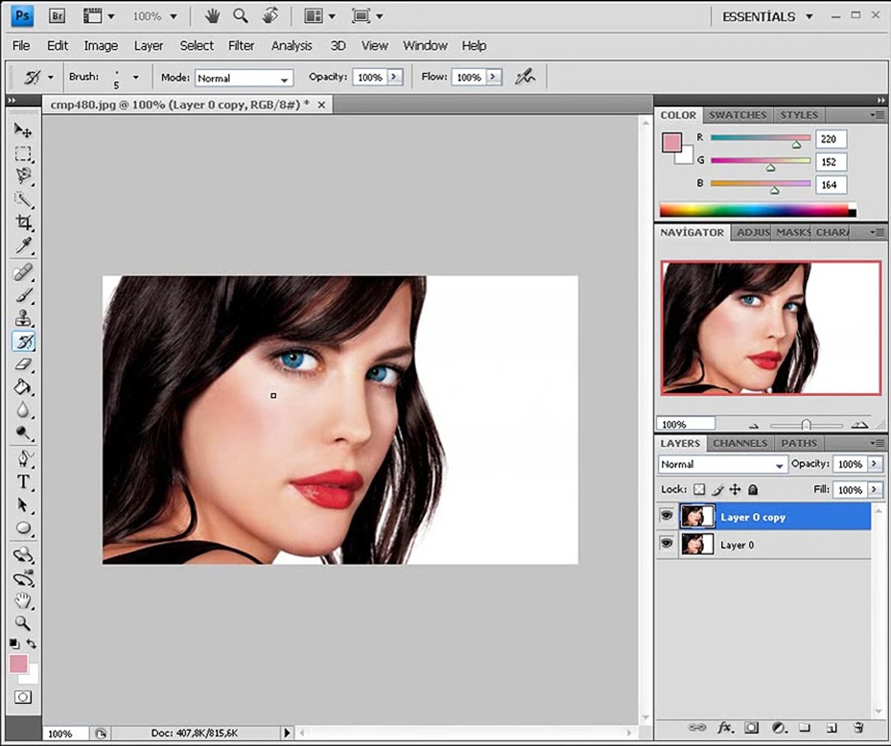Select the Clone Stamp tool
Screen dimensions: 891x746
[x=23, y=318]
